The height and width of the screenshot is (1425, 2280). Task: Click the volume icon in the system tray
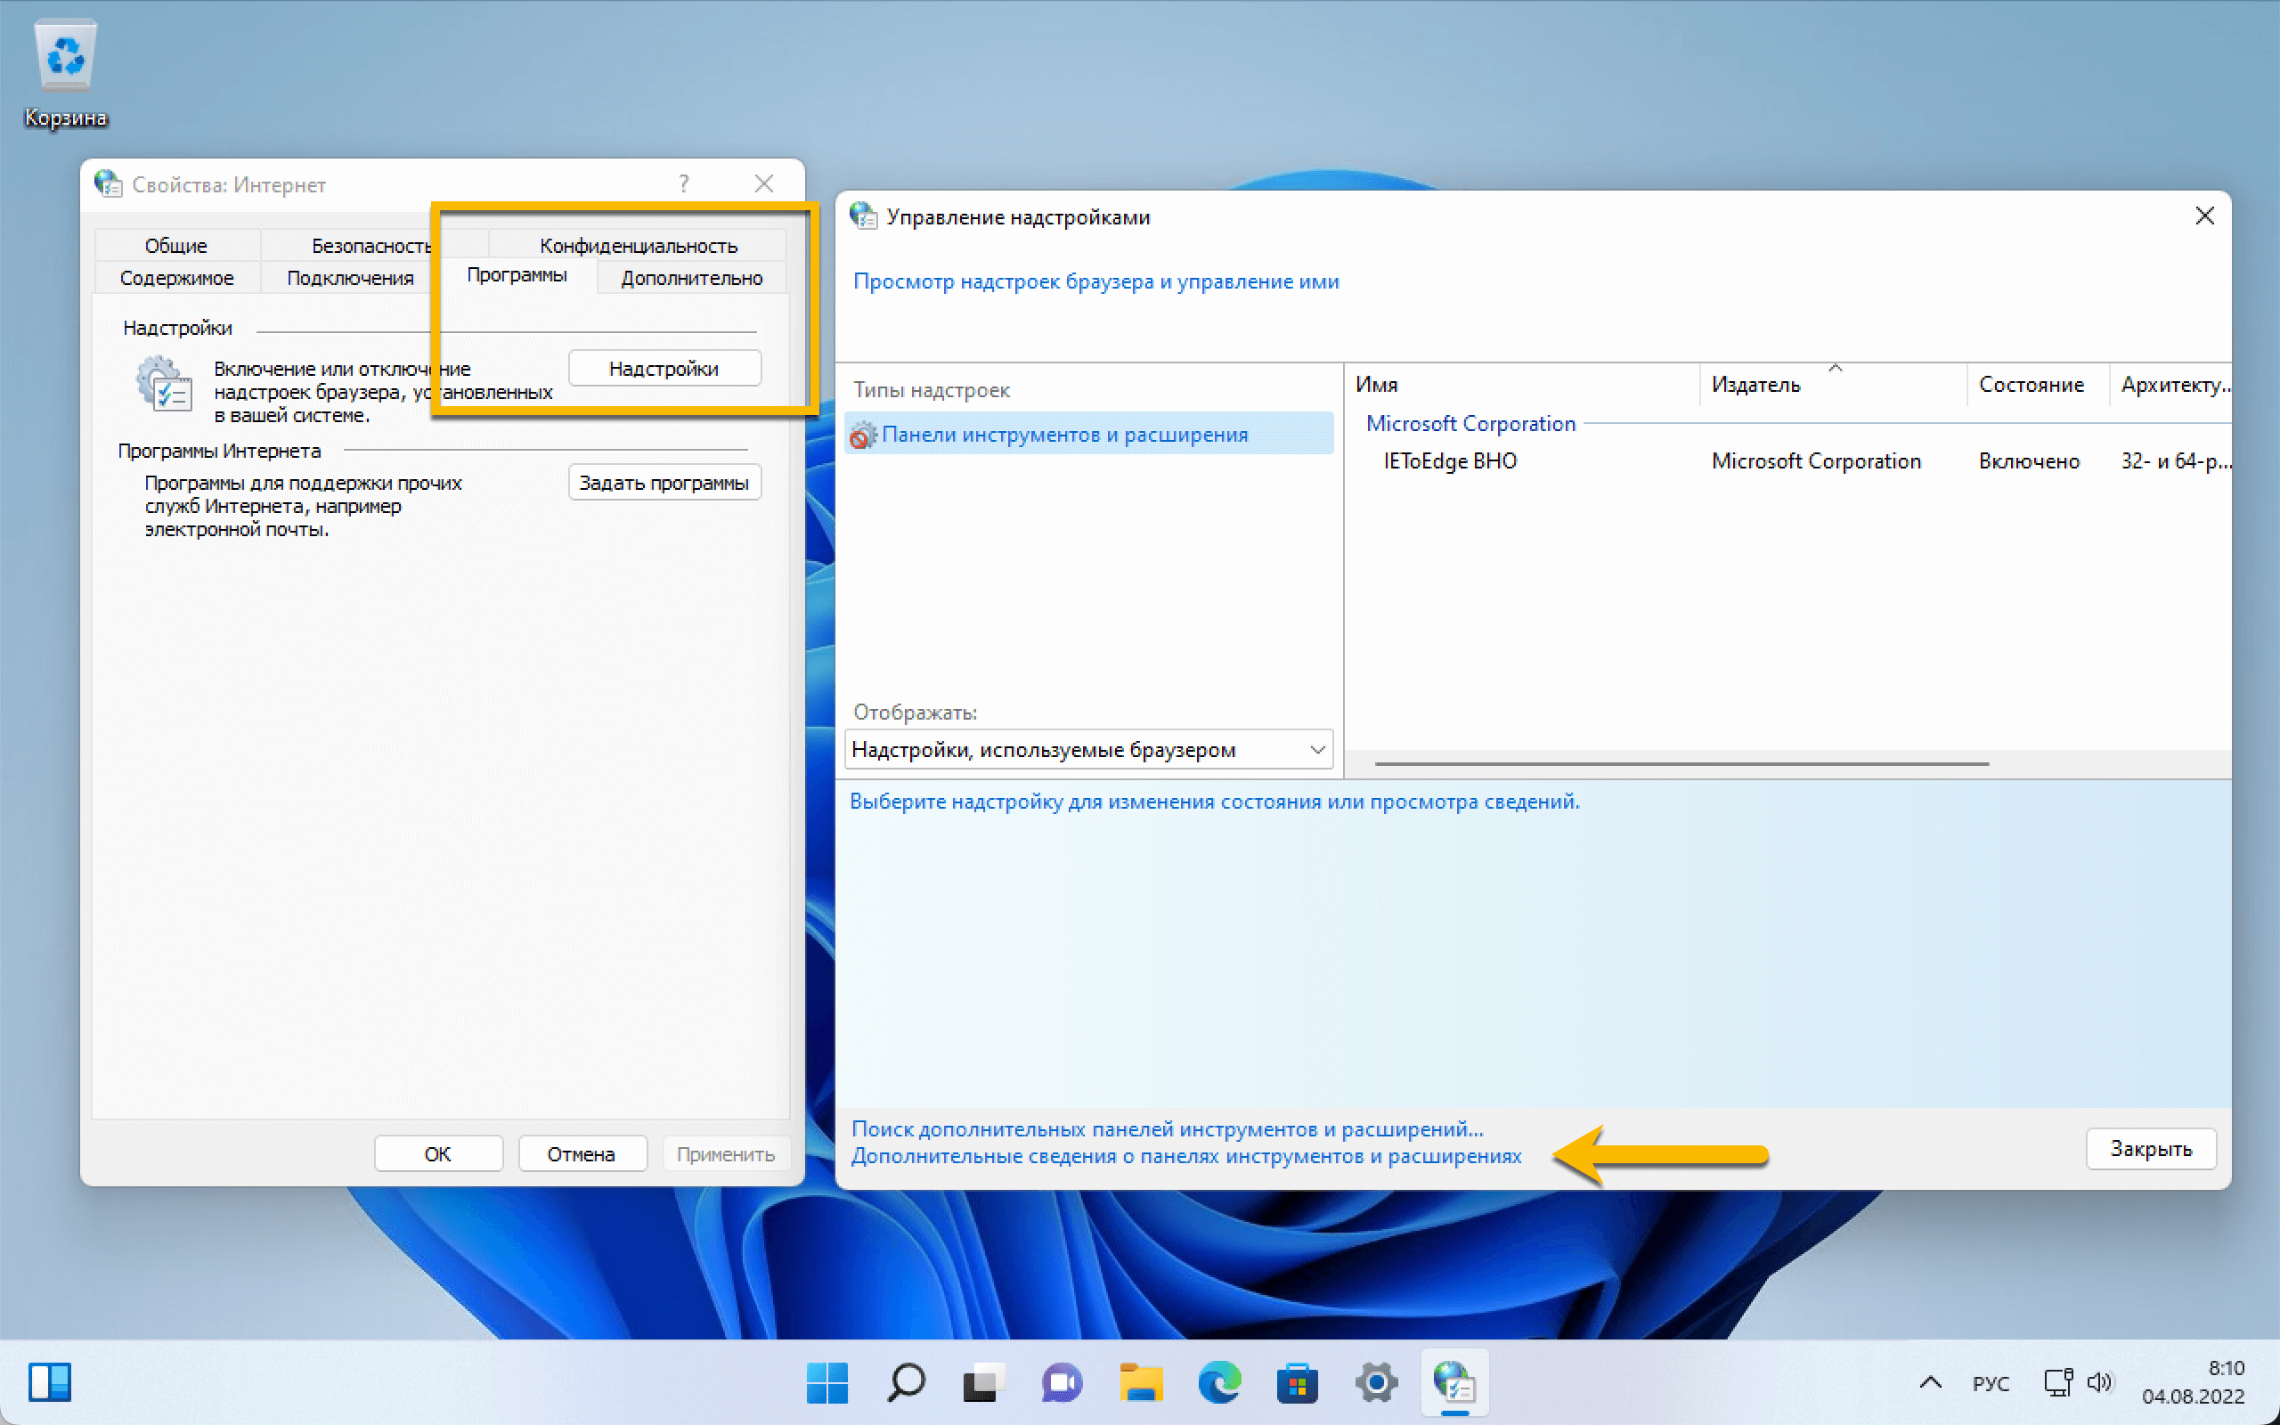2100,1382
